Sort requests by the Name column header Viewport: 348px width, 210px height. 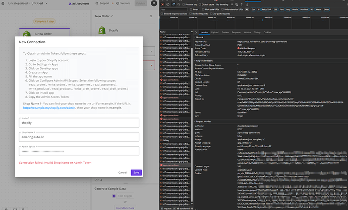tap(163, 32)
